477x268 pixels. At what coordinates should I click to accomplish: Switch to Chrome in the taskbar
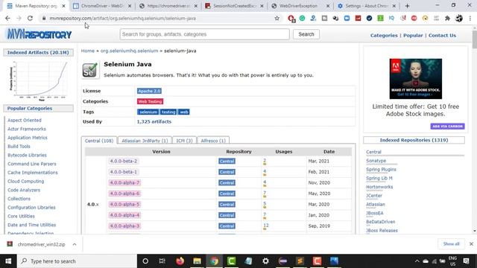[x=214, y=261]
